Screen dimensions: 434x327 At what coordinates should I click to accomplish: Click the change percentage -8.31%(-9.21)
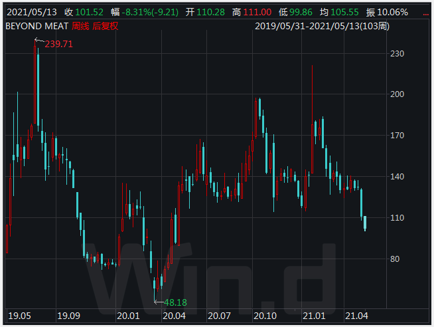(150, 12)
